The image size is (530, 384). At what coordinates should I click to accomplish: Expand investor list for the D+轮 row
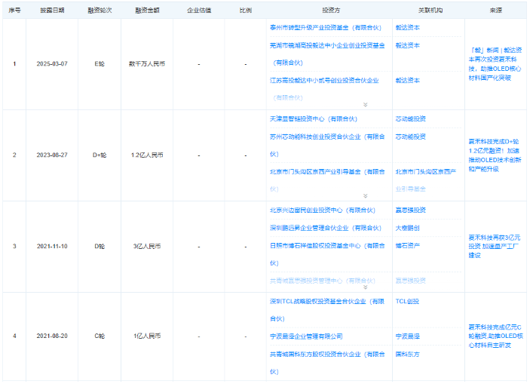365,196
